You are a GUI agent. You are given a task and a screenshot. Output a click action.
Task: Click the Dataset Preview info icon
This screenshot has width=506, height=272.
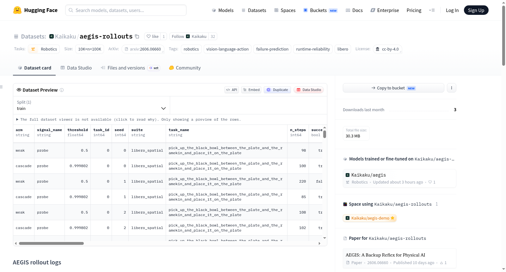pyautogui.click(x=62, y=90)
